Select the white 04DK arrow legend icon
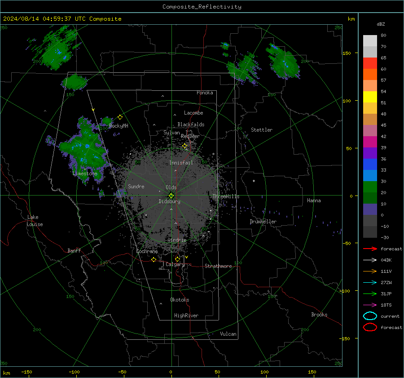The width and height of the screenshot is (404, 378). click(x=370, y=260)
